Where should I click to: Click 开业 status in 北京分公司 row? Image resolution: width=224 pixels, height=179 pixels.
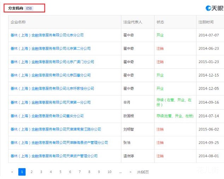(x=160, y=35)
